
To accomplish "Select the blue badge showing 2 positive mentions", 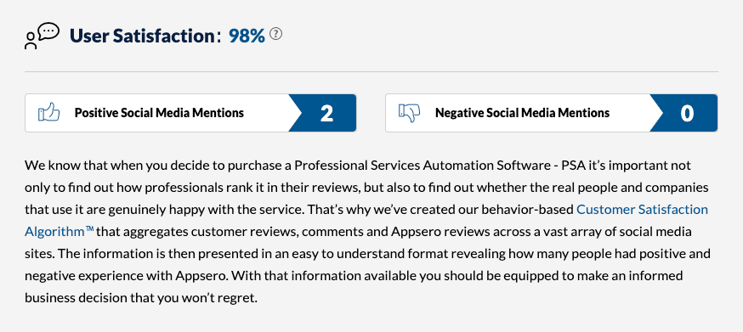I will 323,113.
